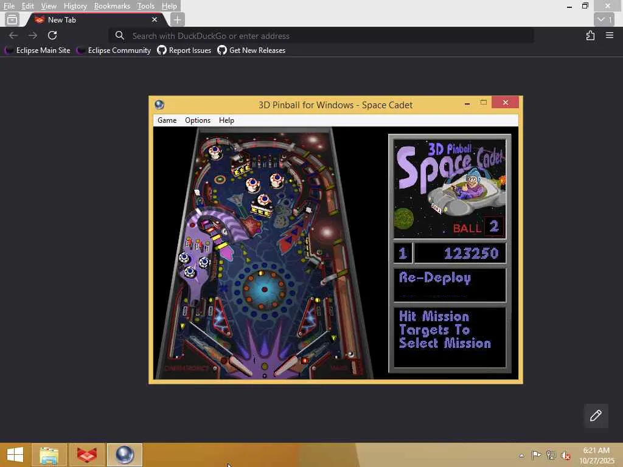623x467 pixels.
Task: Open the browser Bookmarks menu
Action: 112,6
